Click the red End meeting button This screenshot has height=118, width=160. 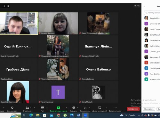tap(133, 109)
